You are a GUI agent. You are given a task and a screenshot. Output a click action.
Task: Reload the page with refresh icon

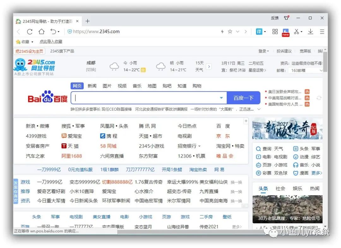(30, 32)
